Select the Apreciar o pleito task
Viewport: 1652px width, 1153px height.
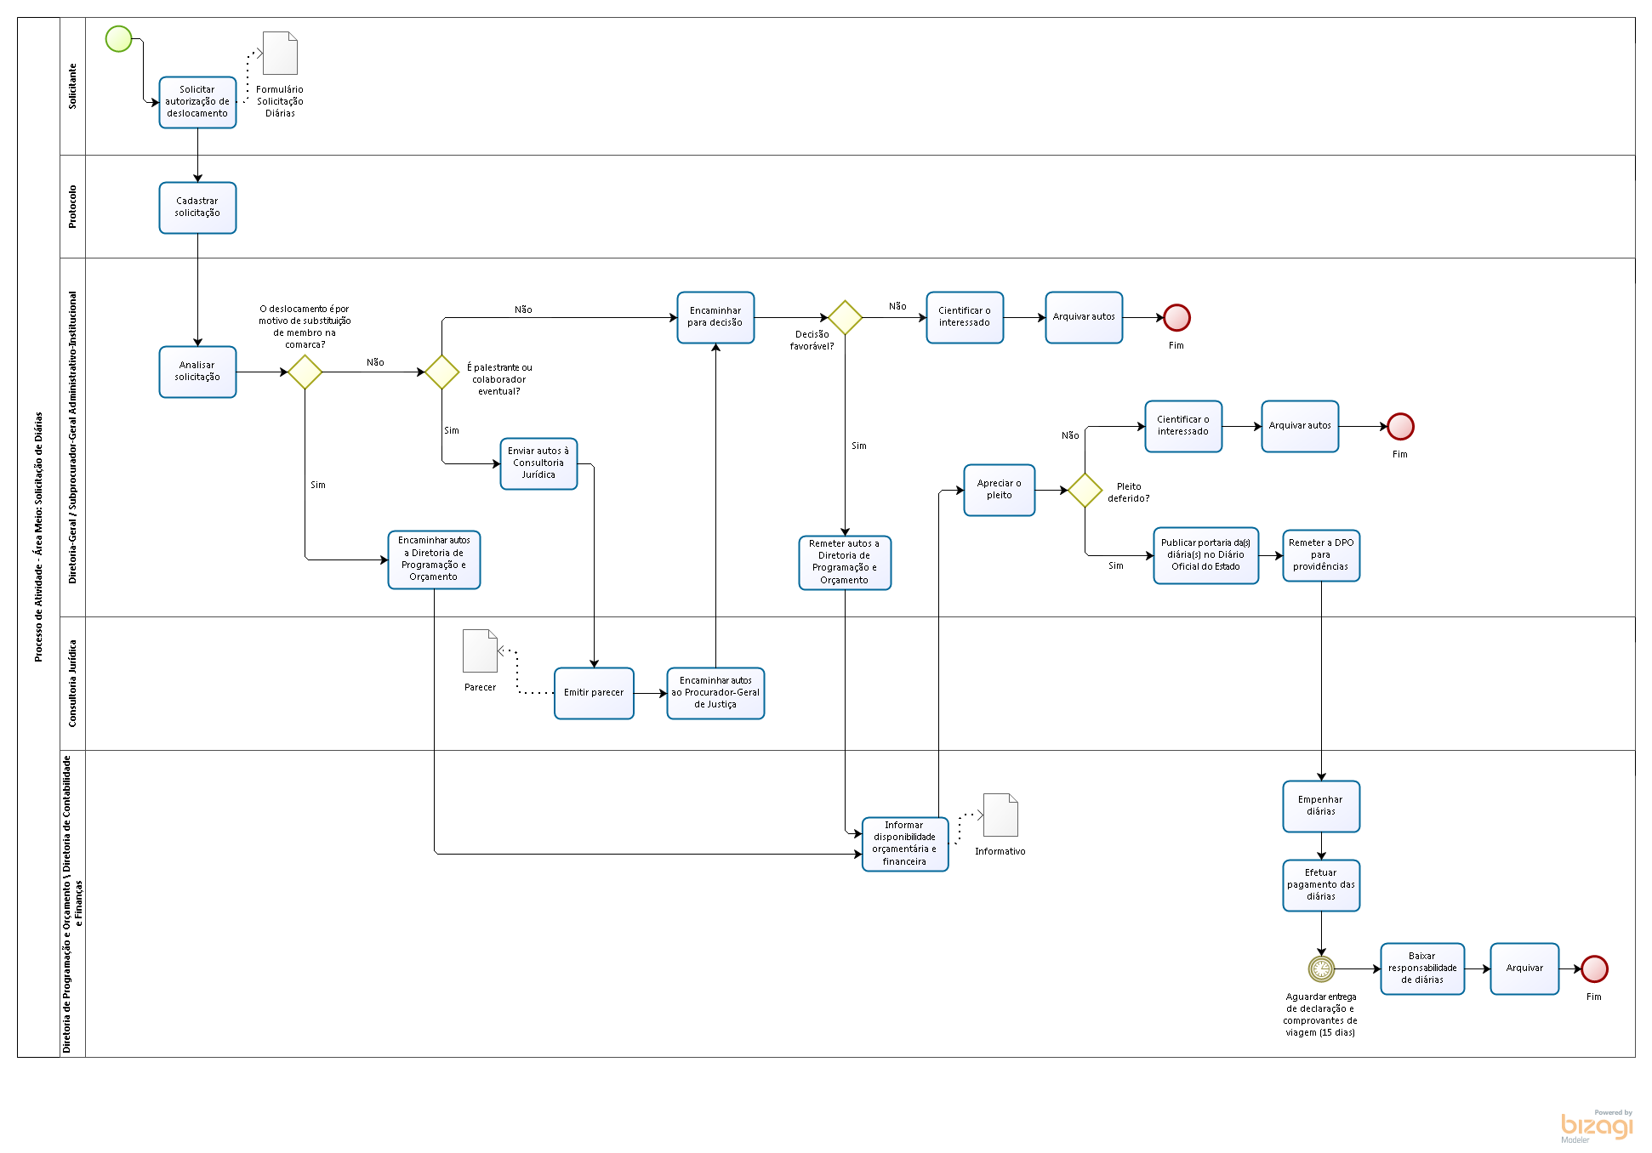(x=1000, y=490)
